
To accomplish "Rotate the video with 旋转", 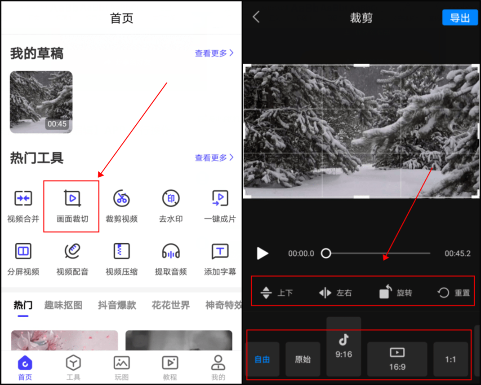I will click(396, 292).
